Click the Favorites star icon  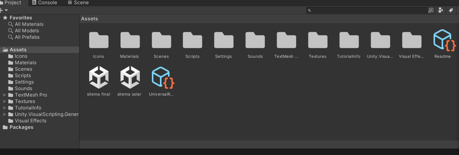[x=5, y=18]
